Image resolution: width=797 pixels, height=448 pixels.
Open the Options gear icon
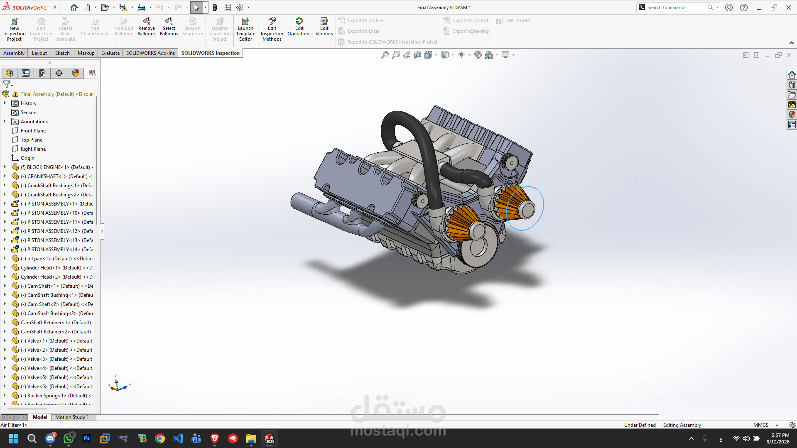click(x=240, y=7)
